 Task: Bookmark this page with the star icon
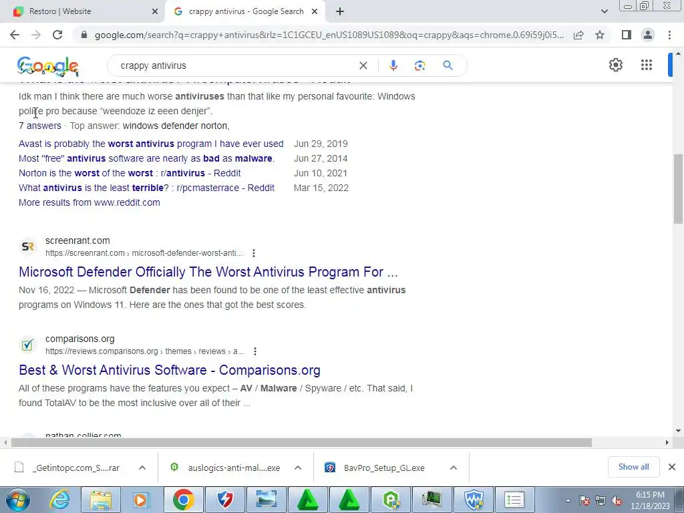click(x=600, y=35)
